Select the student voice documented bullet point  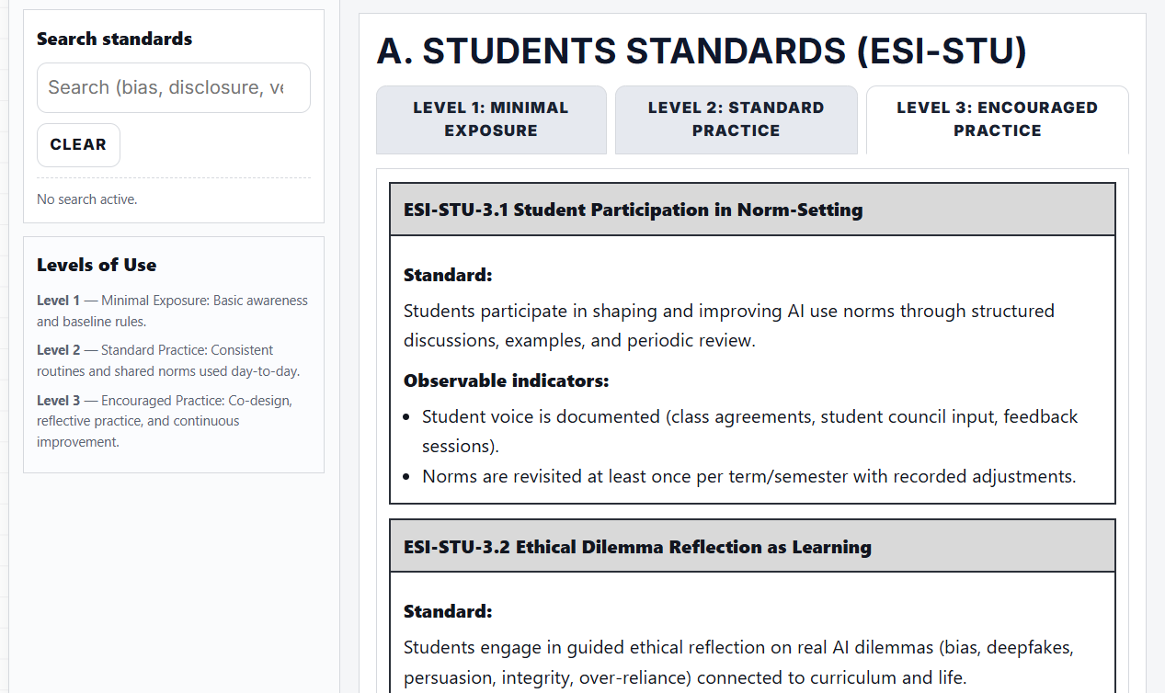[x=749, y=431]
